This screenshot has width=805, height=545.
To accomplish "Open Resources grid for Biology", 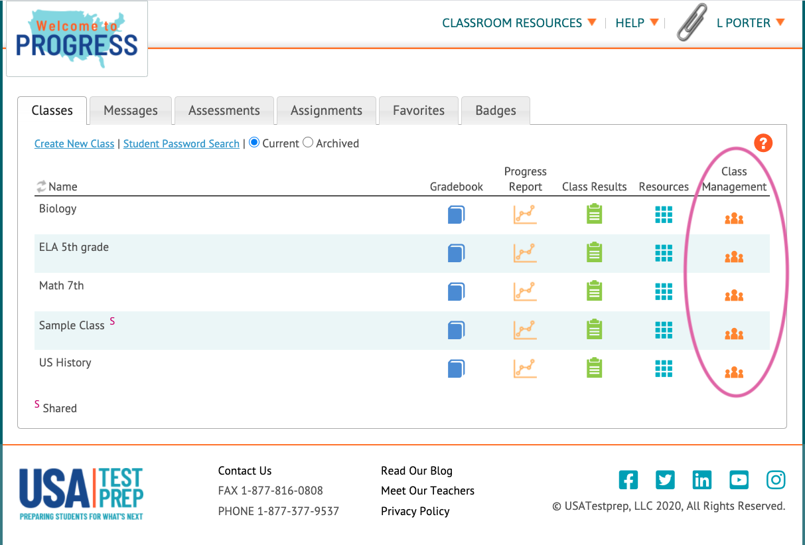I will 664,214.
